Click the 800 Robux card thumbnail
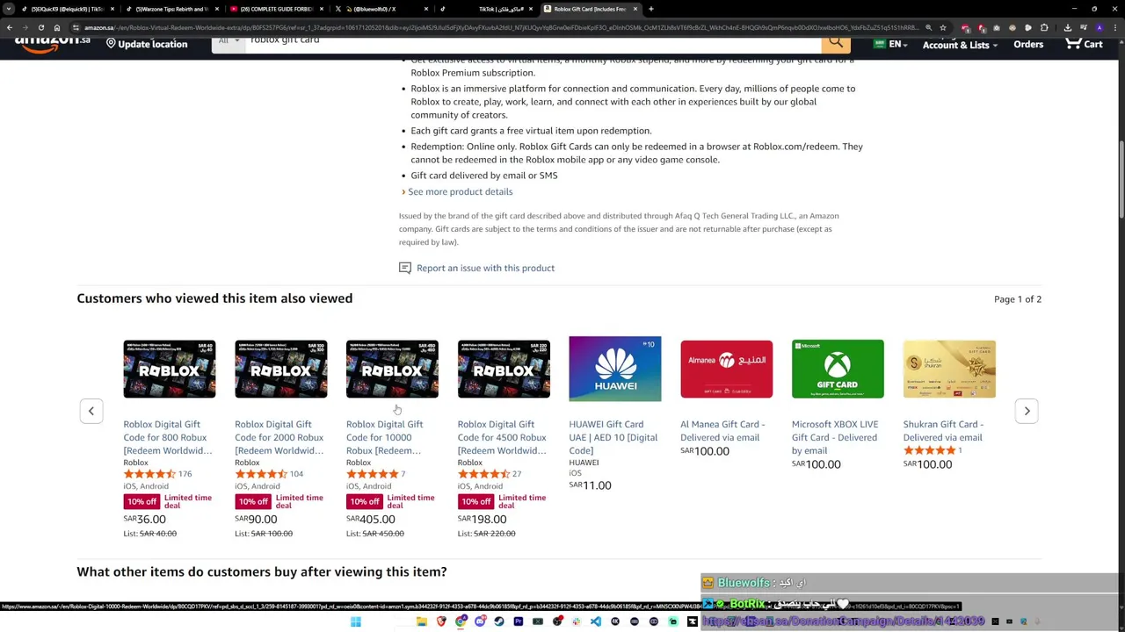 [170, 369]
